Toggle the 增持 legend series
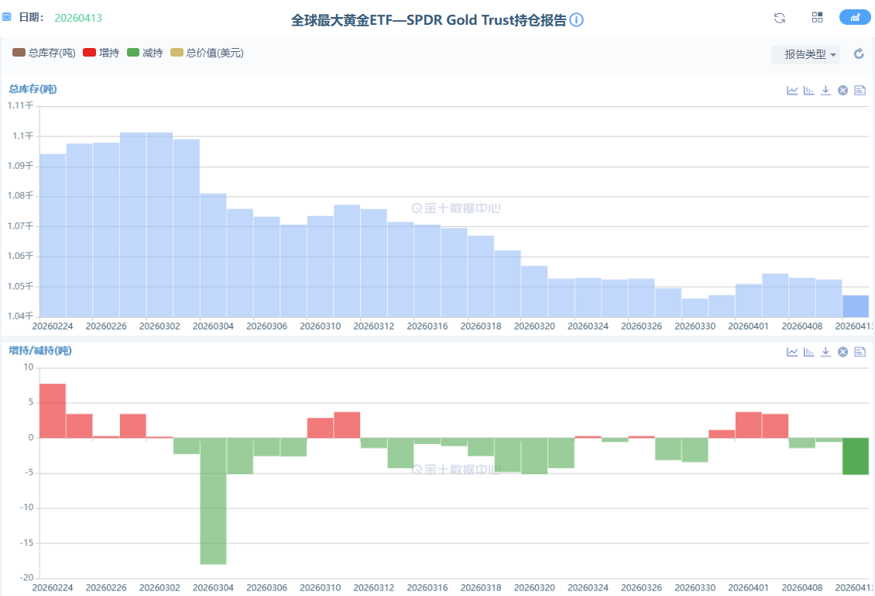Screen dimensions: 875x596 101,53
